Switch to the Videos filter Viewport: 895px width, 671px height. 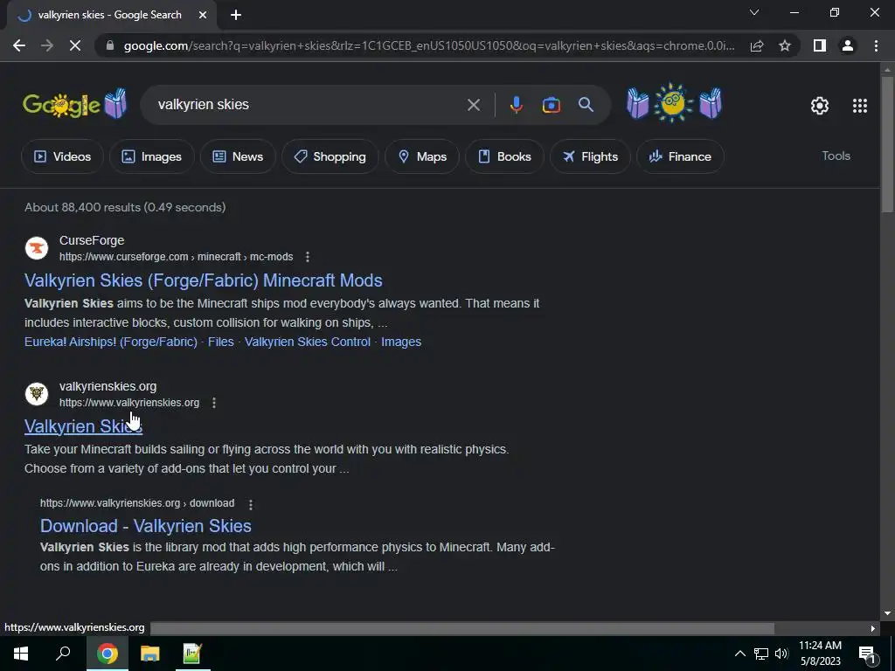(62, 156)
